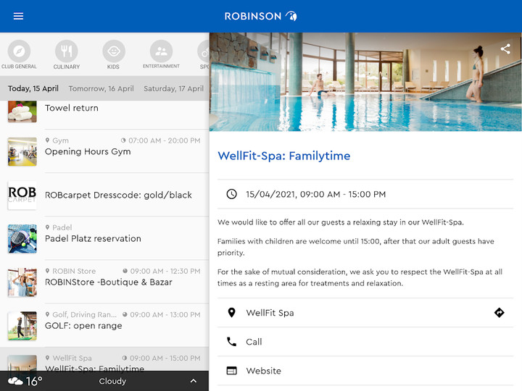522x391 pixels.
Task: Open Padel Platz reservation entry
Action: (x=104, y=238)
